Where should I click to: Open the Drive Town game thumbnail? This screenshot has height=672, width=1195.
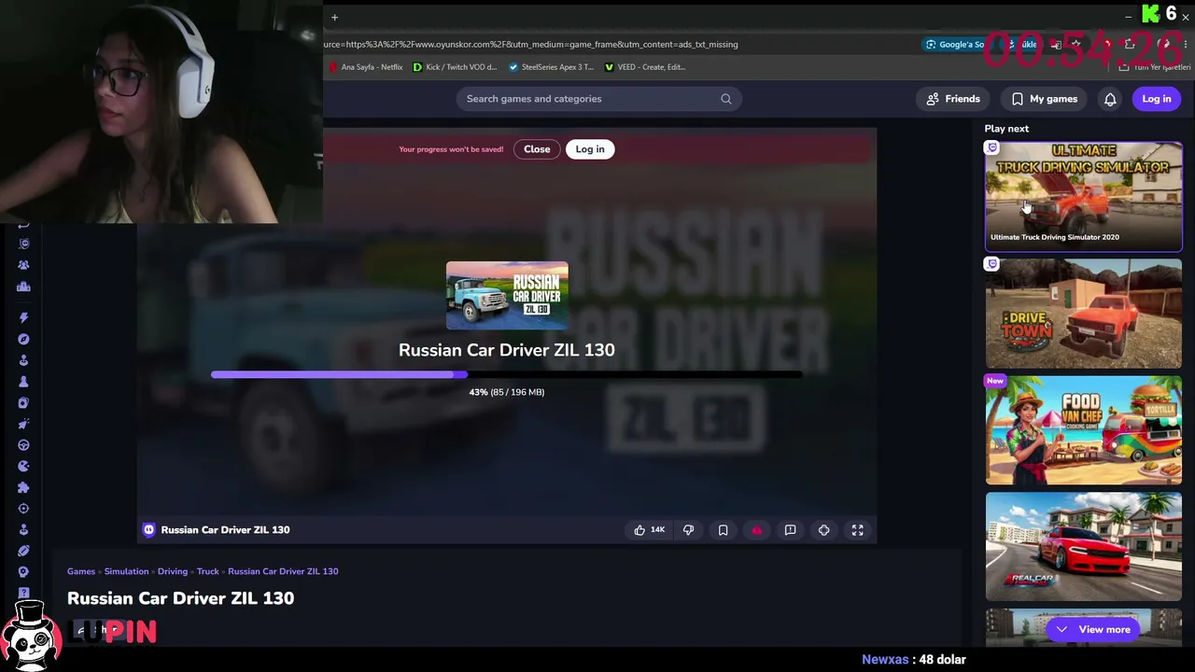[1084, 314]
